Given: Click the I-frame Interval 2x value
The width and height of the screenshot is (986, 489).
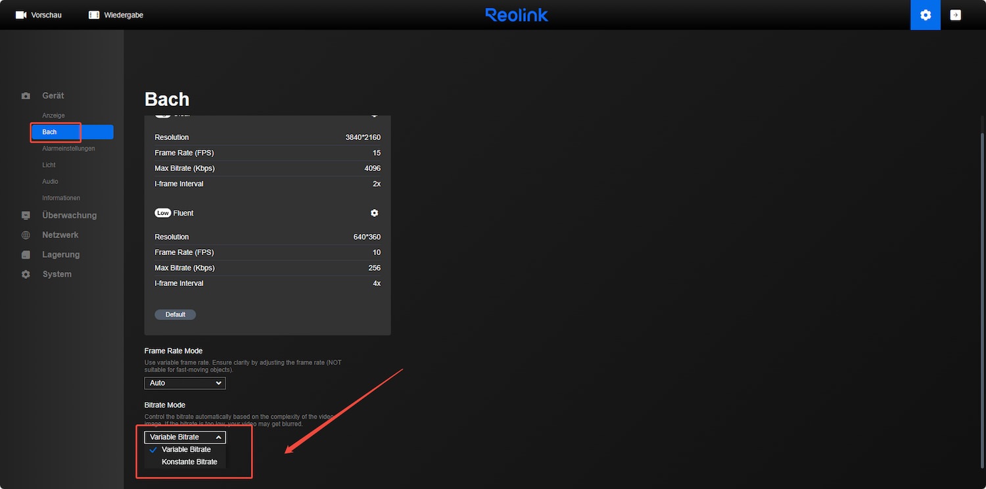Looking at the screenshot, I should (x=377, y=184).
